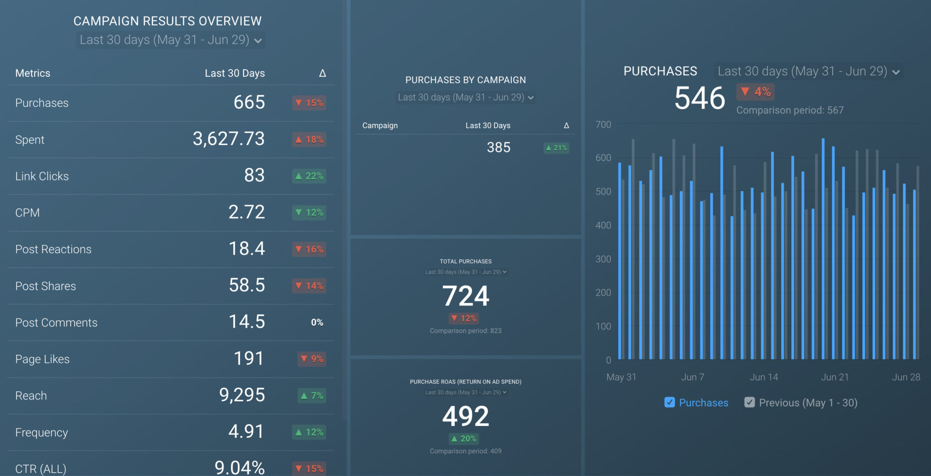This screenshot has height=476, width=931.
Task: Open the Campaign Results Overview date range dropdown
Action: (x=170, y=40)
